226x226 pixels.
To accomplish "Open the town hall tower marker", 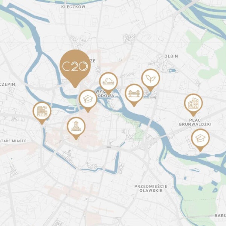I will (x=76, y=127).
